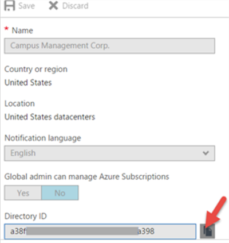Viewport: 229px width, 243px height.
Task: Select No for Global admin Azure Subscriptions
Action: [60, 193]
